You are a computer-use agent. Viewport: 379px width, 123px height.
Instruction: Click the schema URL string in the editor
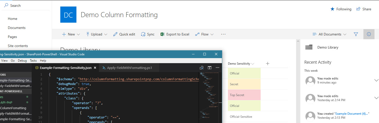(139, 79)
